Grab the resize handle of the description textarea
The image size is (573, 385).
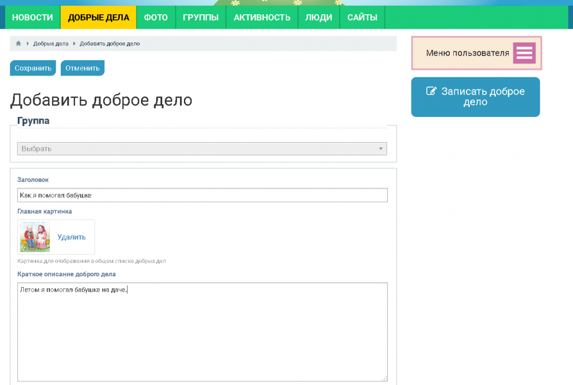click(x=384, y=378)
